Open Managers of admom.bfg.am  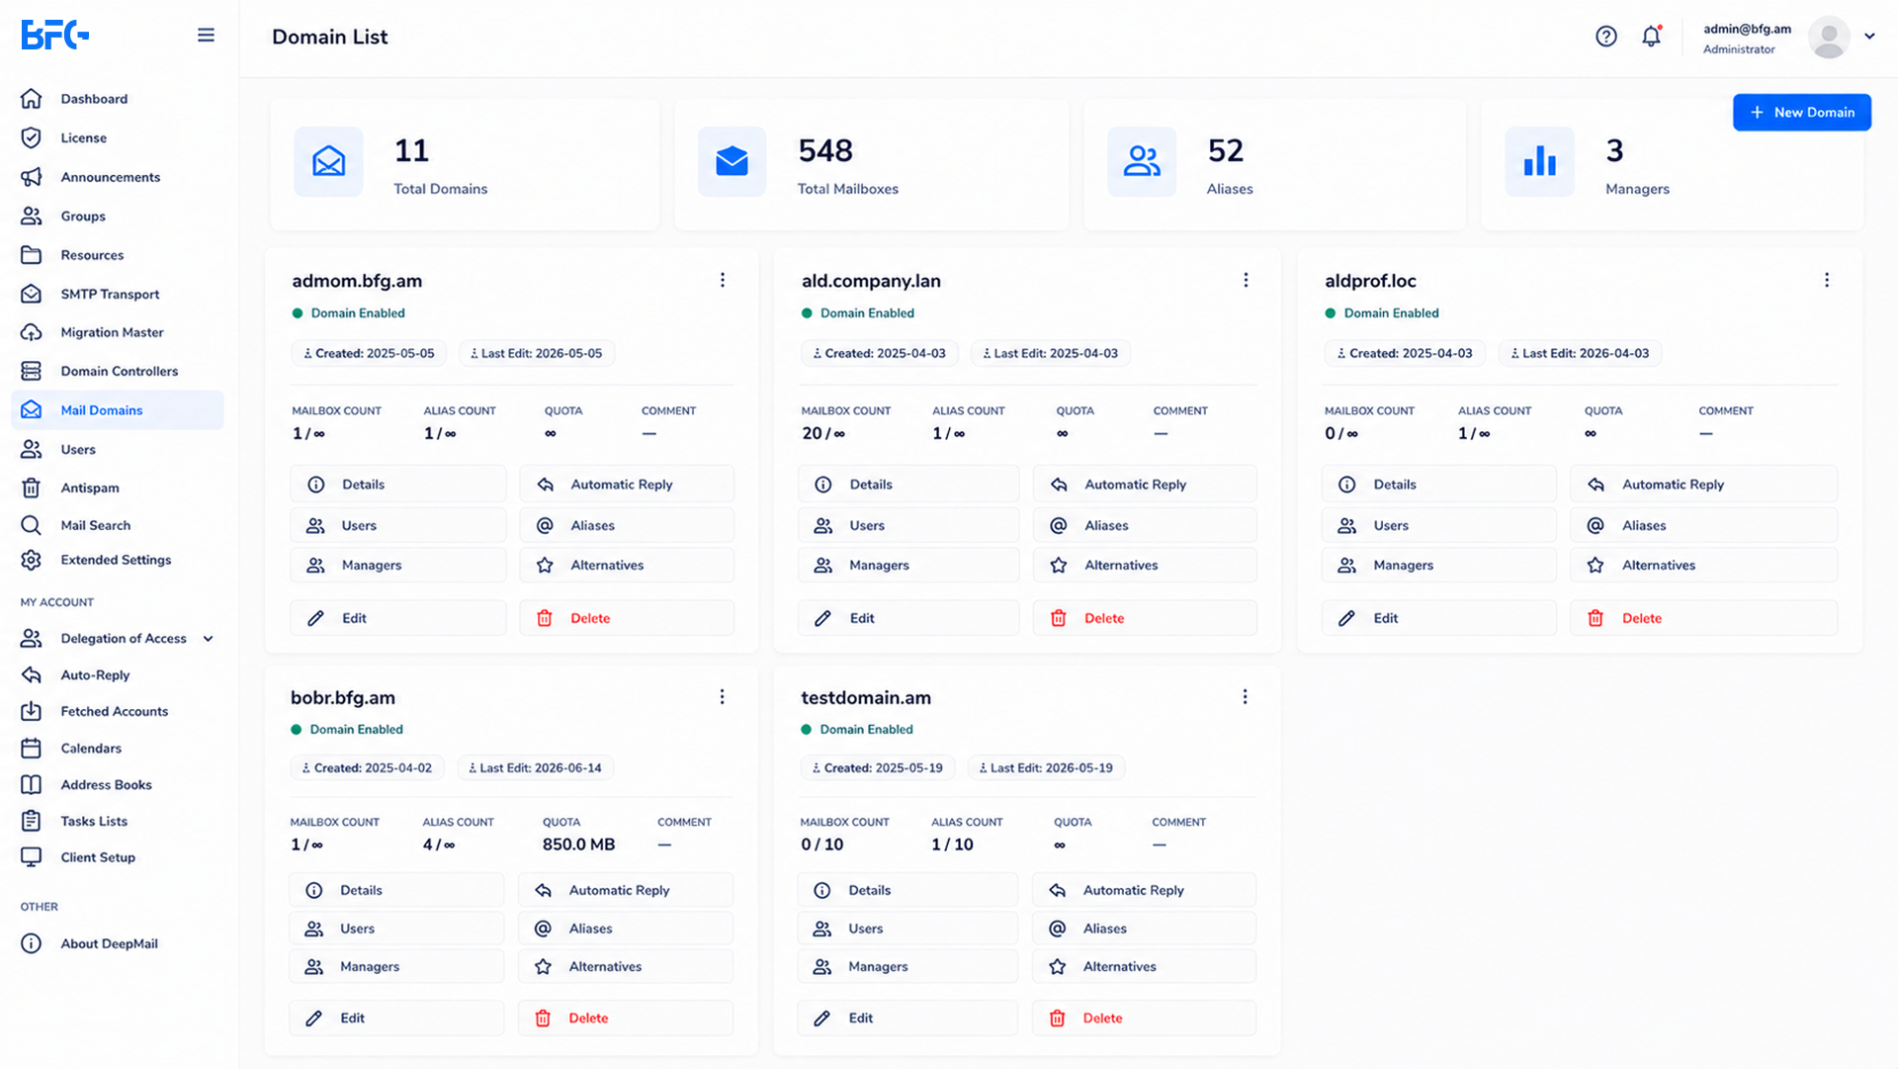(398, 565)
